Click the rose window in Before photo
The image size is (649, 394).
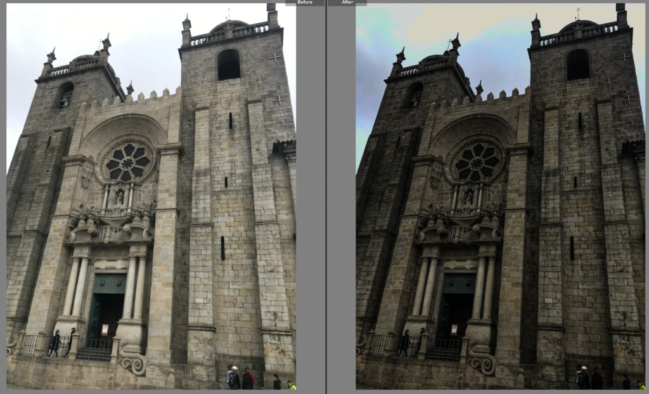pos(128,162)
